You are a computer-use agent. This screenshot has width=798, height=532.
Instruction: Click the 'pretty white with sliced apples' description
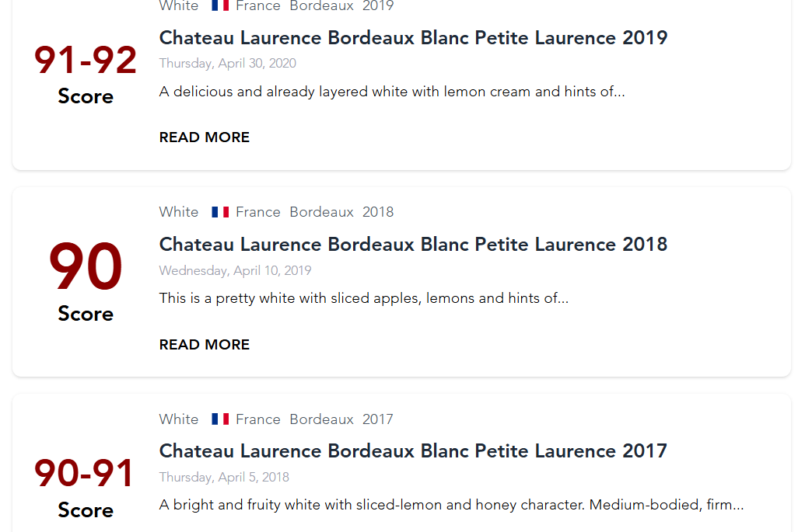[364, 298]
